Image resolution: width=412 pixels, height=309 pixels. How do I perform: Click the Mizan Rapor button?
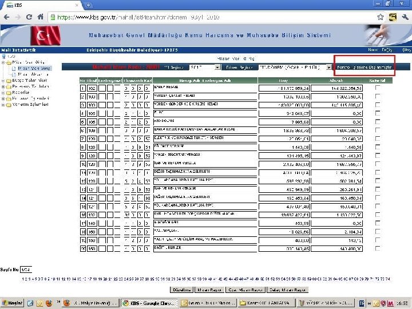click(209, 290)
